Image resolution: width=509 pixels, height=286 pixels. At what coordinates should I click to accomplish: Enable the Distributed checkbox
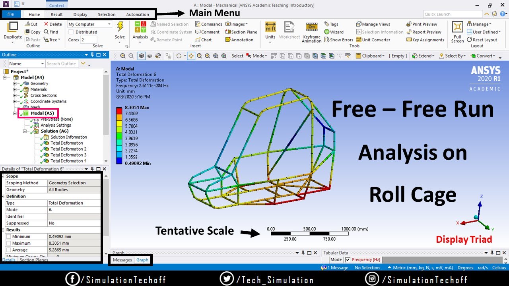(x=71, y=32)
